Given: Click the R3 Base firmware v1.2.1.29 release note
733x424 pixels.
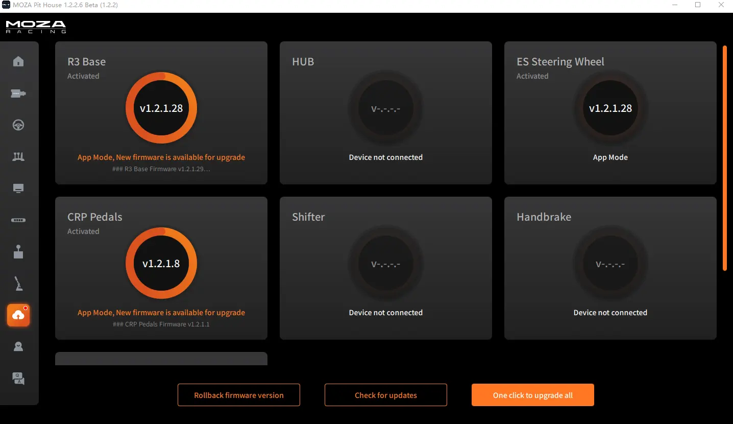Looking at the screenshot, I should coord(161,169).
